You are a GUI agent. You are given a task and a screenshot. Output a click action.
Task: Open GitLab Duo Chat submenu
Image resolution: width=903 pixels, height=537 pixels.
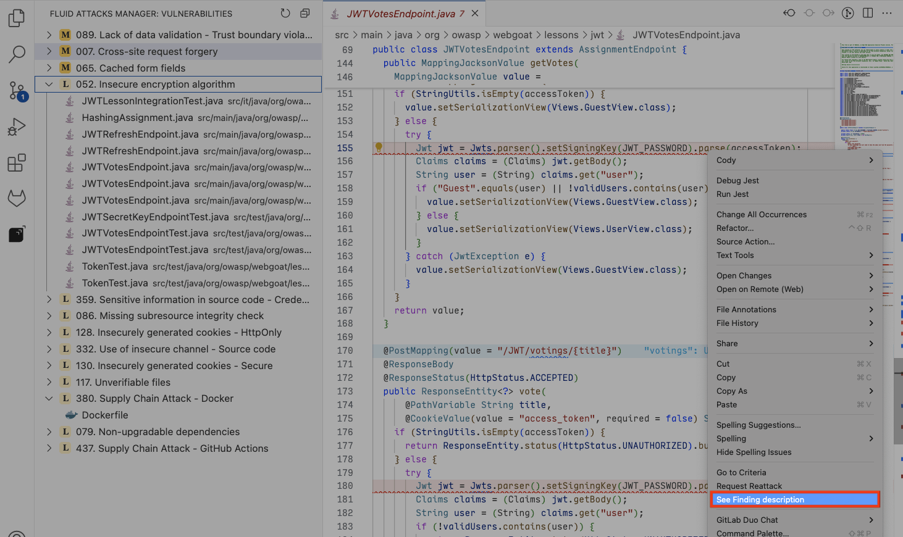pos(795,520)
